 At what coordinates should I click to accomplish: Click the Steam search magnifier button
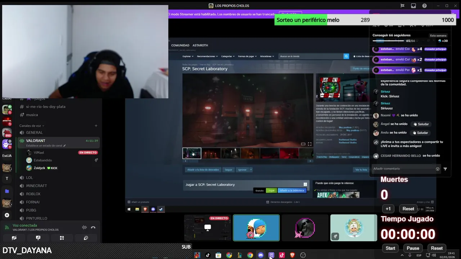(x=346, y=56)
